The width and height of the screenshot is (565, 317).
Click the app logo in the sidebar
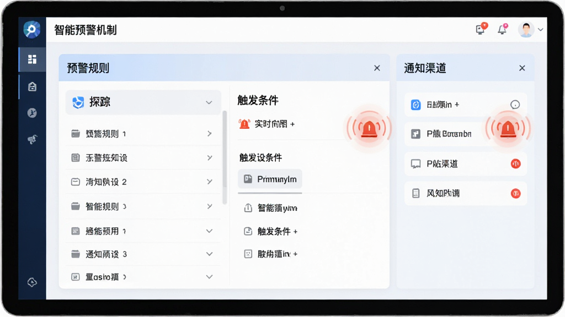31,30
